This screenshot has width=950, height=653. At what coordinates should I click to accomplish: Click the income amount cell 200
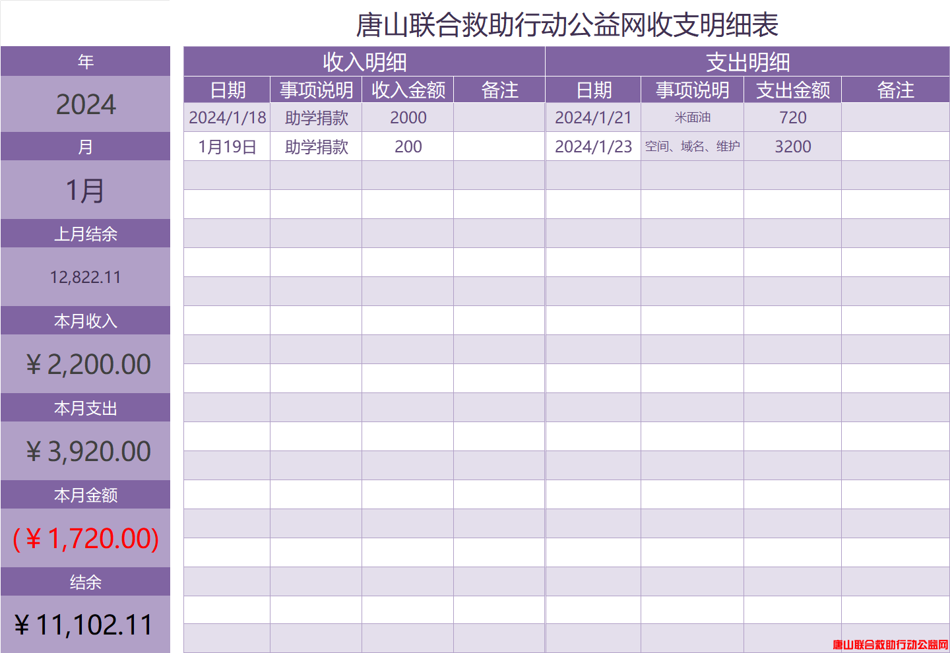408,146
